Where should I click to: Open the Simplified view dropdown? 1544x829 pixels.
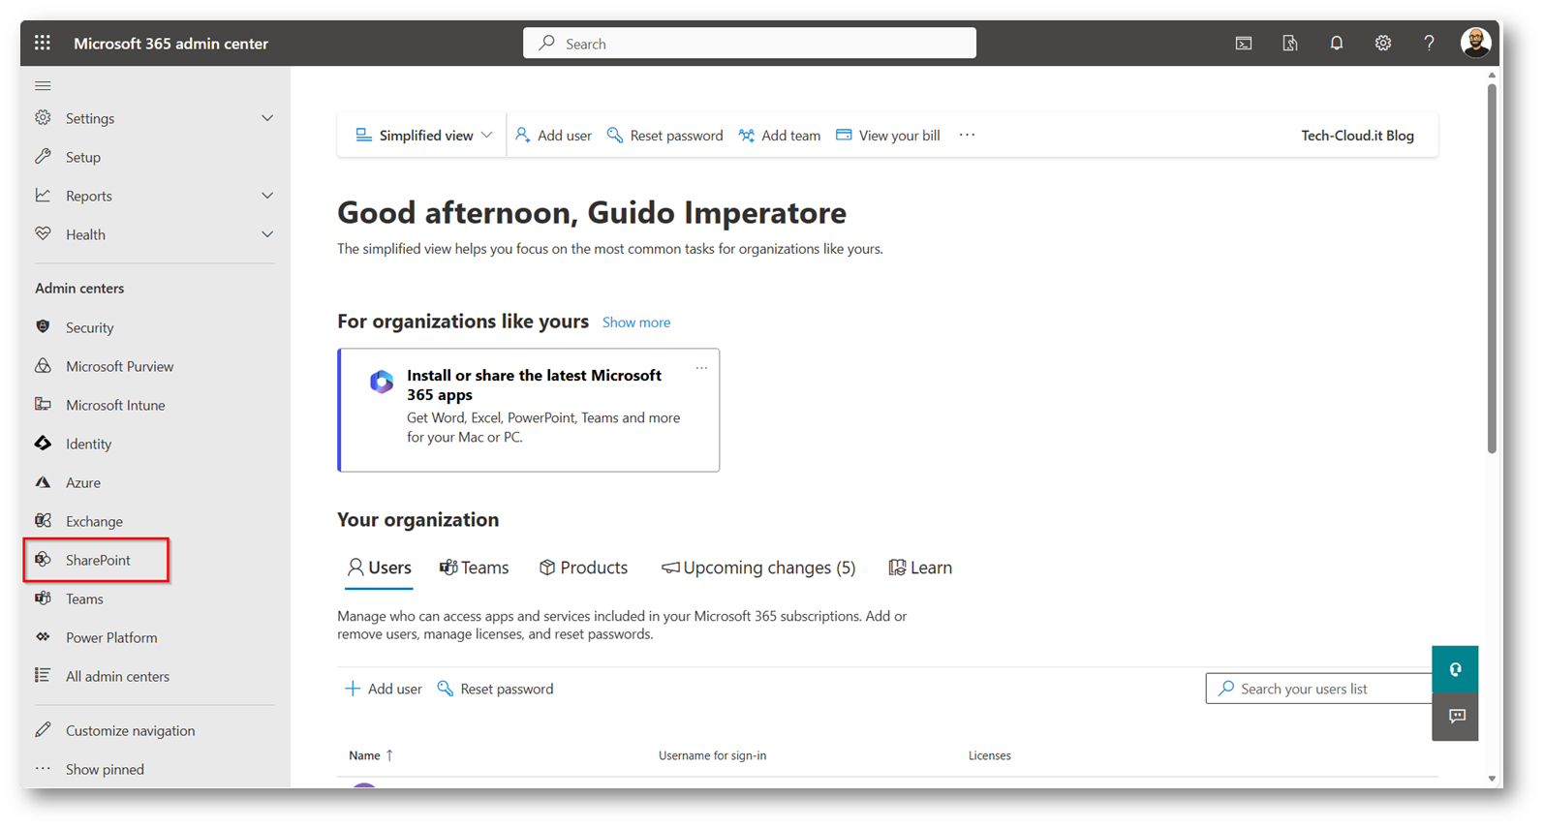[424, 136]
